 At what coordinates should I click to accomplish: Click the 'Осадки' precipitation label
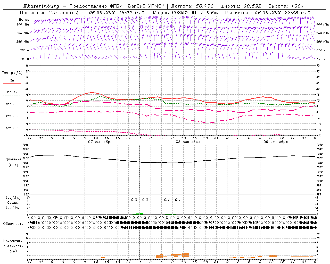click(13, 203)
